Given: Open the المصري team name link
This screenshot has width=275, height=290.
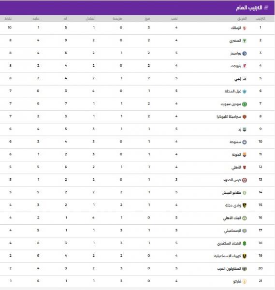Looking at the screenshot, I should click(x=235, y=41).
